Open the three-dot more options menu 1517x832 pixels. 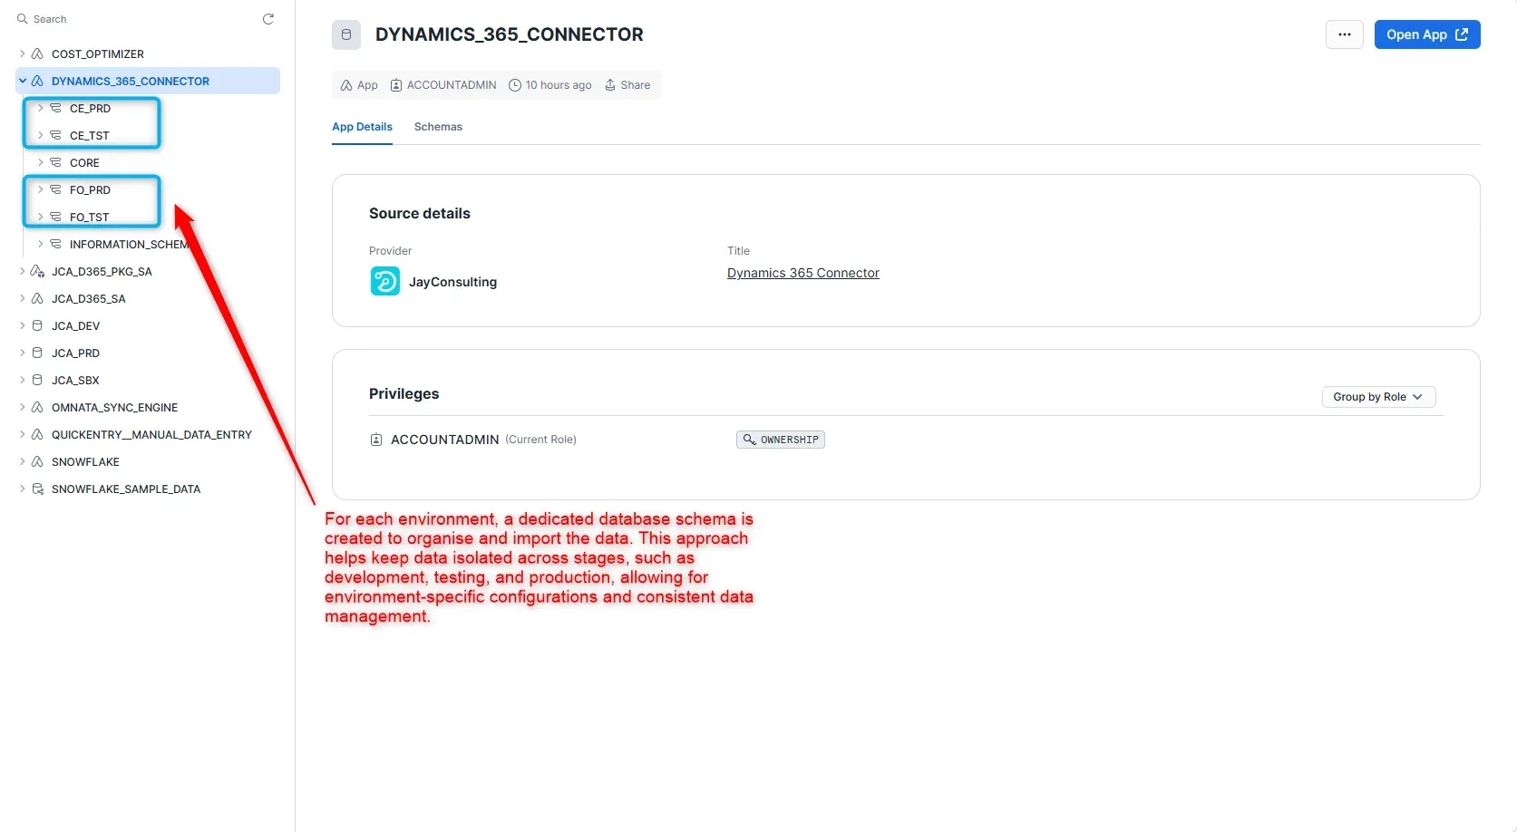pos(1344,35)
